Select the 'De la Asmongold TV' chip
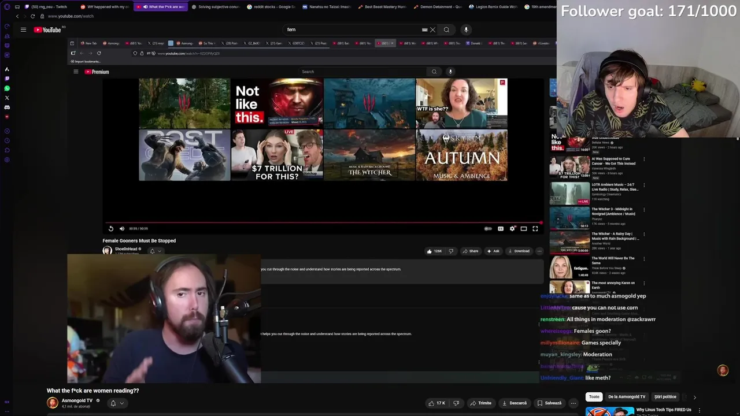This screenshot has height=416, width=740. pyautogui.click(x=627, y=397)
